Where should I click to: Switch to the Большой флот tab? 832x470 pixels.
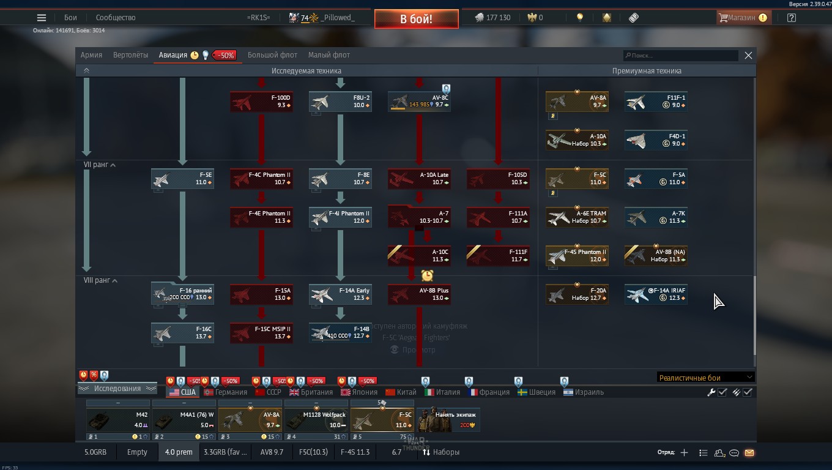pos(272,55)
